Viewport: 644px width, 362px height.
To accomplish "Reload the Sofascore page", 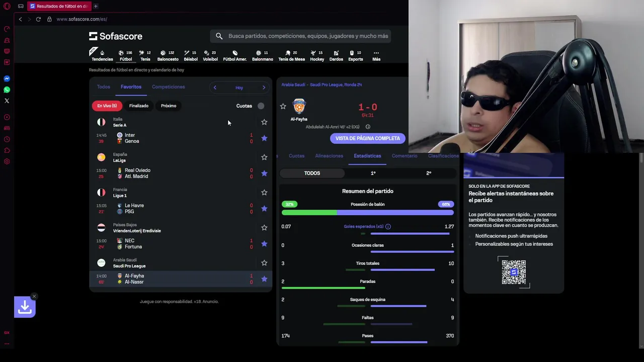I will [x=38, y=19].
